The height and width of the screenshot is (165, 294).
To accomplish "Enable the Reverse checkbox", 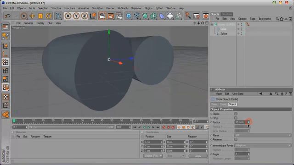I will tap(236, 139).
